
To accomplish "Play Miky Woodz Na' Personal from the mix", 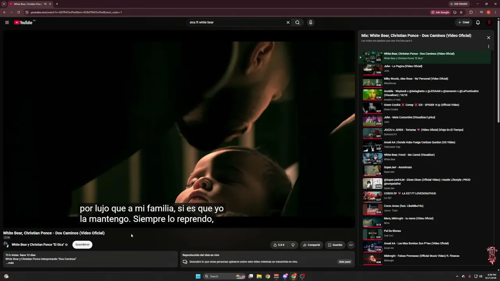I will coord(425,82).
